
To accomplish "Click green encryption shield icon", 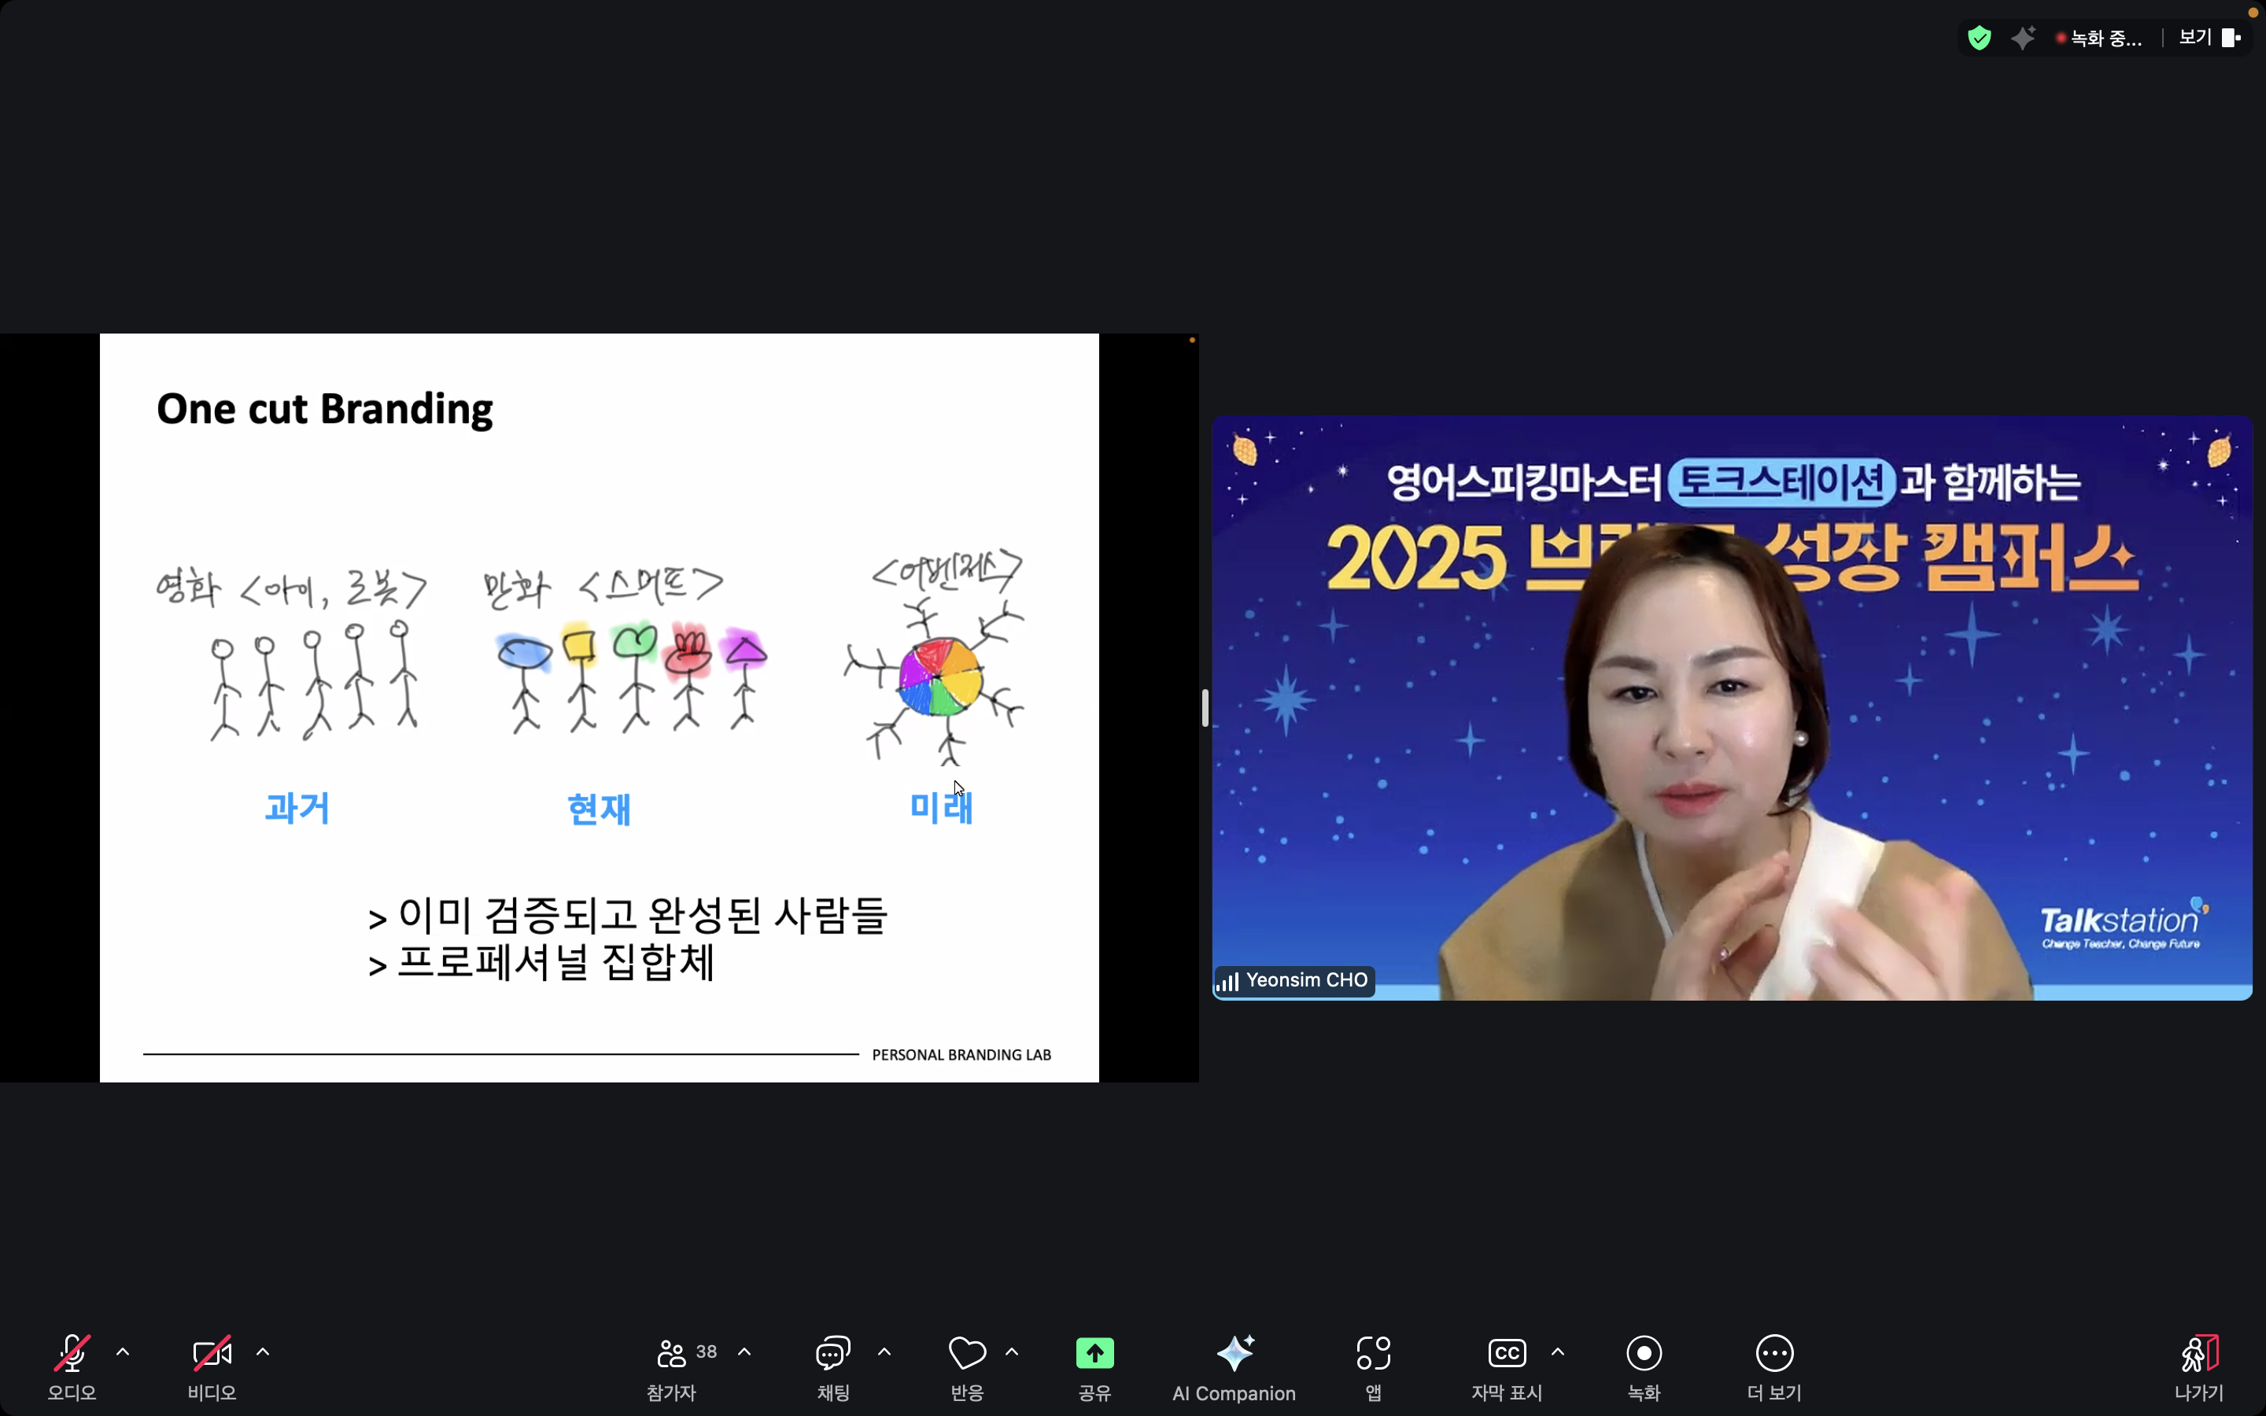I will [1979, 38].
